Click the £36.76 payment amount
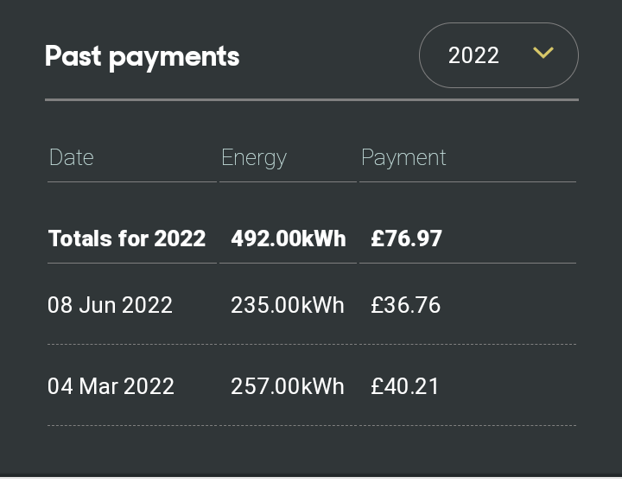 [405, 305]
